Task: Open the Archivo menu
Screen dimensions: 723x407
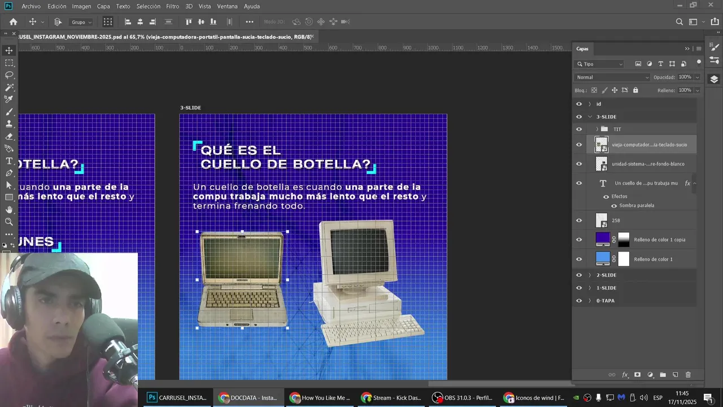Action: click(31, 6)
